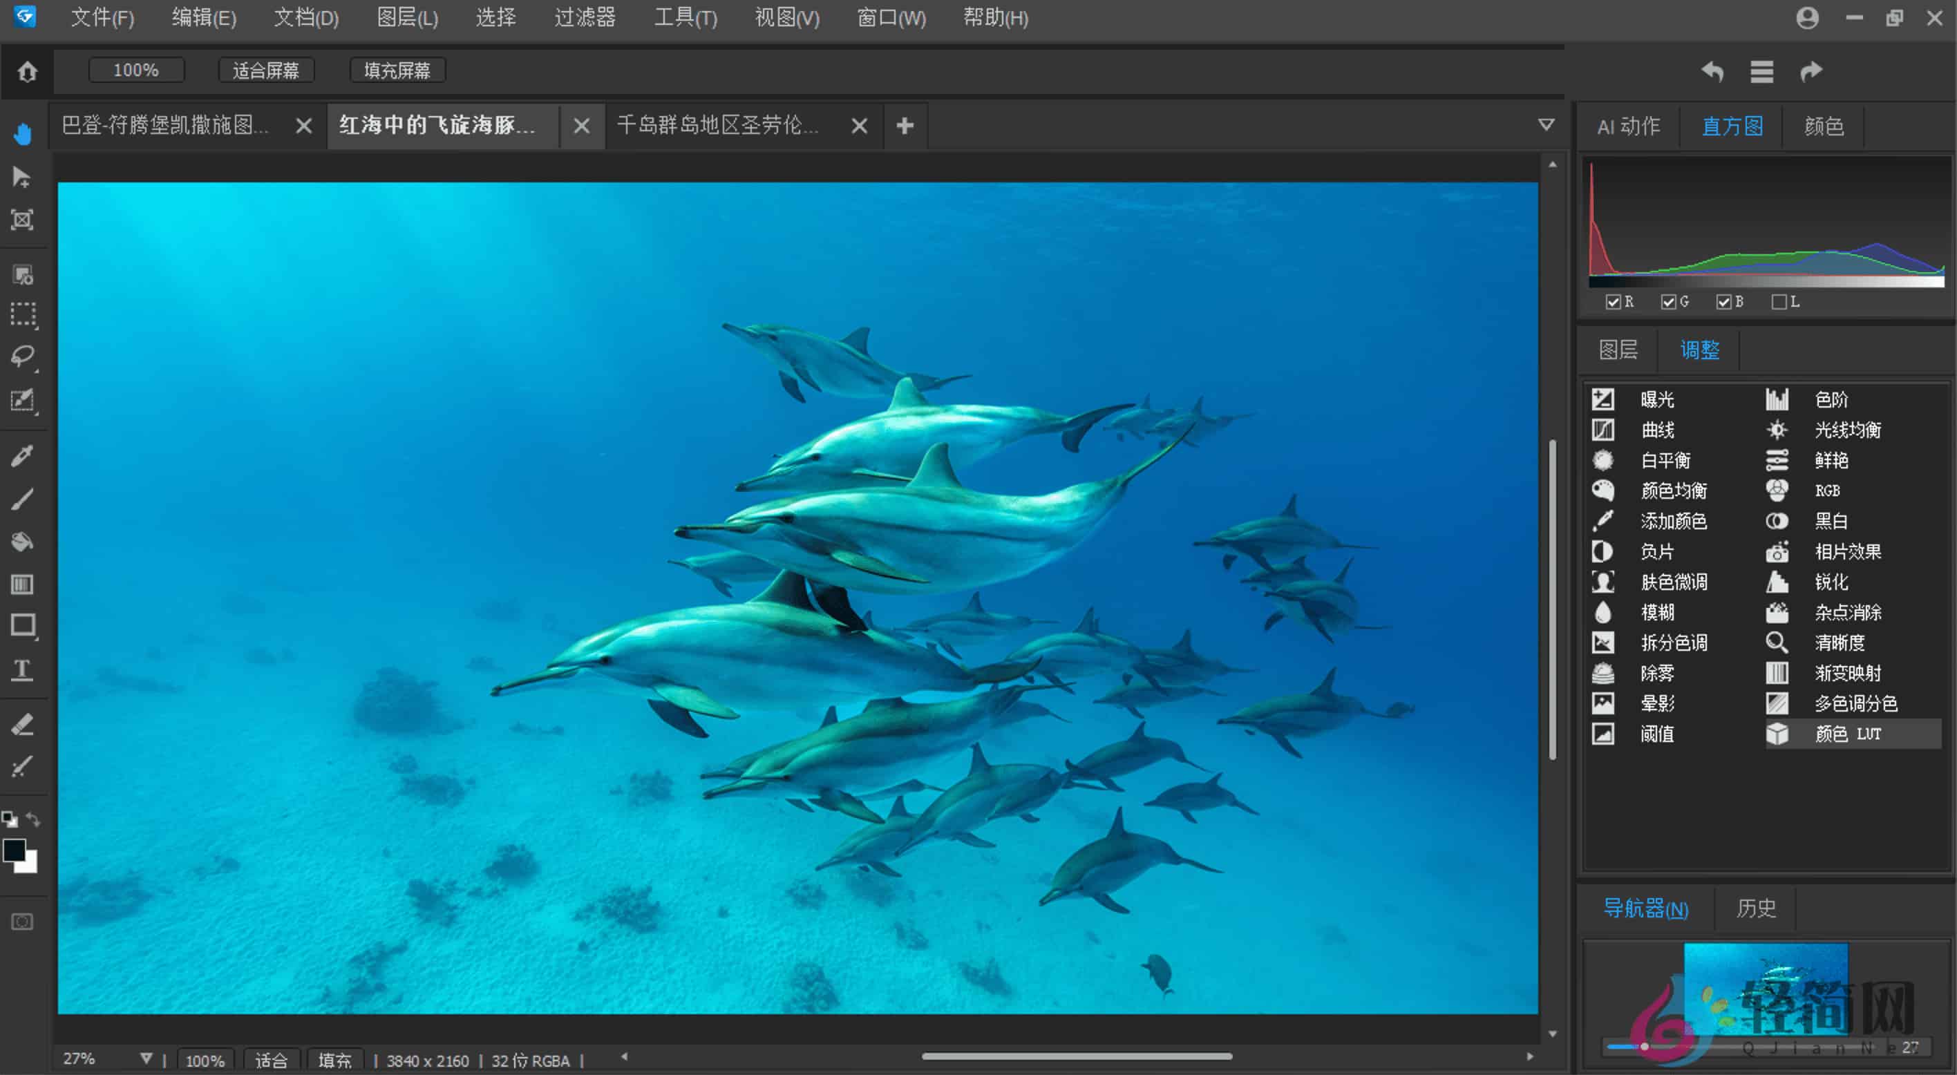Toggle the B channel histogram checkbox
The height and width of the screenshot is (1075, 1957).
(x=1725, y=301)
